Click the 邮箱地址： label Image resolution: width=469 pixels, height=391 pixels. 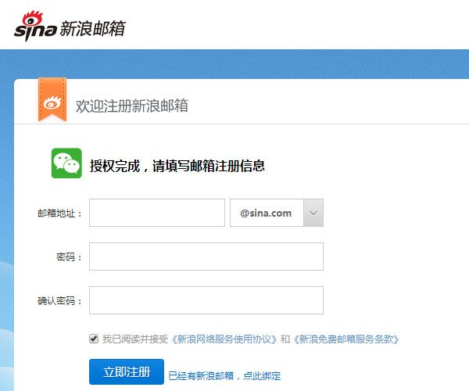click(59, 213)
